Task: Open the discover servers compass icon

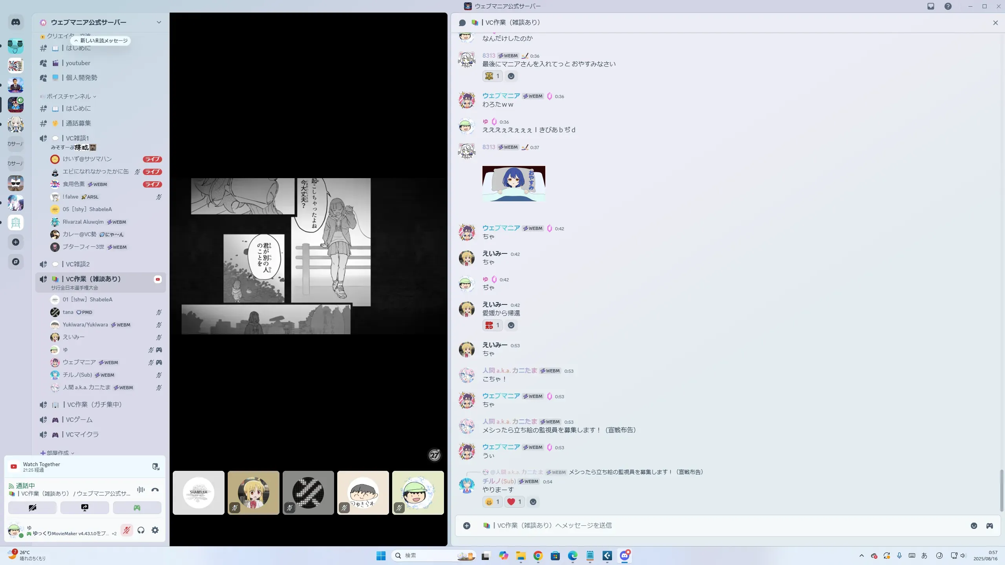Action: pyautogui.click(x=16, y=262)
